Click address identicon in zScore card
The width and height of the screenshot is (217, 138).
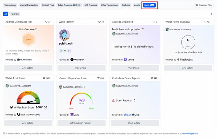click(x=61, y=87)
